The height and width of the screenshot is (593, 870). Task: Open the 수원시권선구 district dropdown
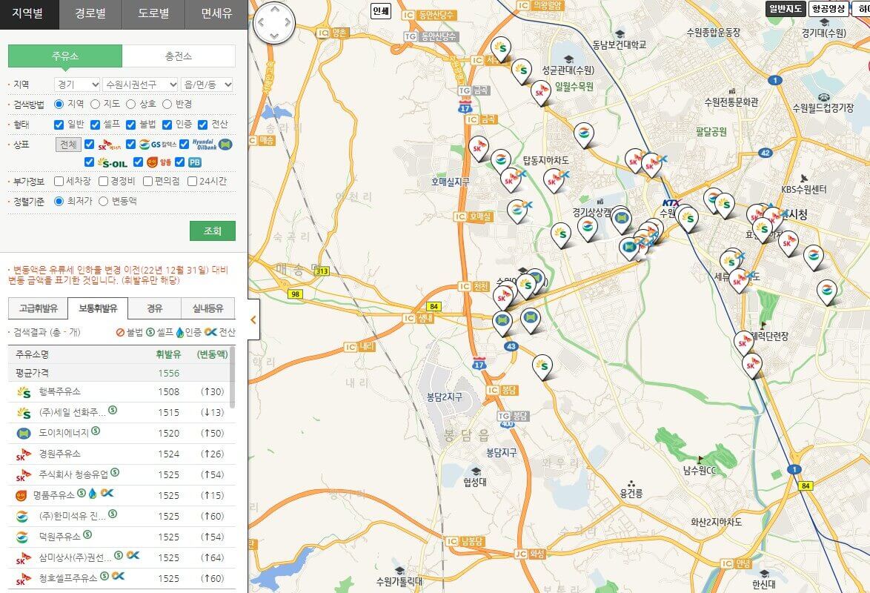click(x=140, y=85)
